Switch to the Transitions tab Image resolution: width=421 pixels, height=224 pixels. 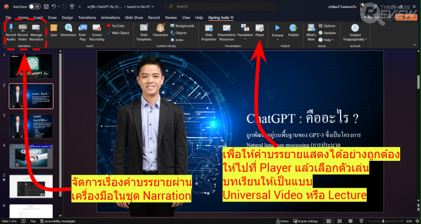(x=87, y=17)
